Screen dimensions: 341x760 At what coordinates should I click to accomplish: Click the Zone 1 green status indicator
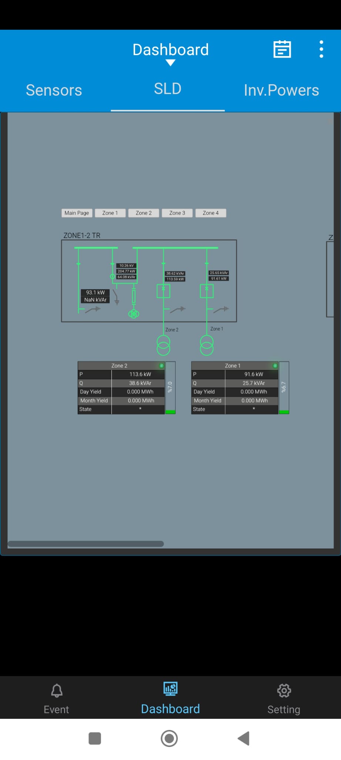tap(275, 366)
